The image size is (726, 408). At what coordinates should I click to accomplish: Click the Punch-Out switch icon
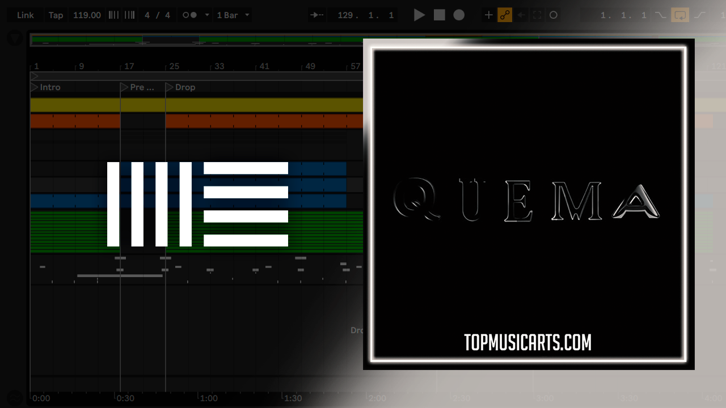click(x=700, y=15)
